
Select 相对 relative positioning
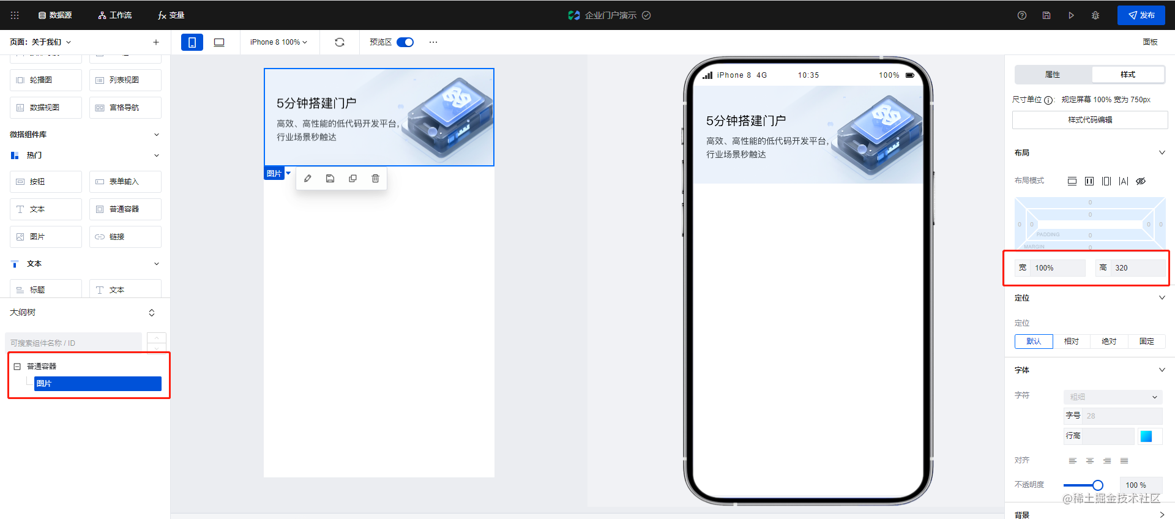(x=1072, y=342)
